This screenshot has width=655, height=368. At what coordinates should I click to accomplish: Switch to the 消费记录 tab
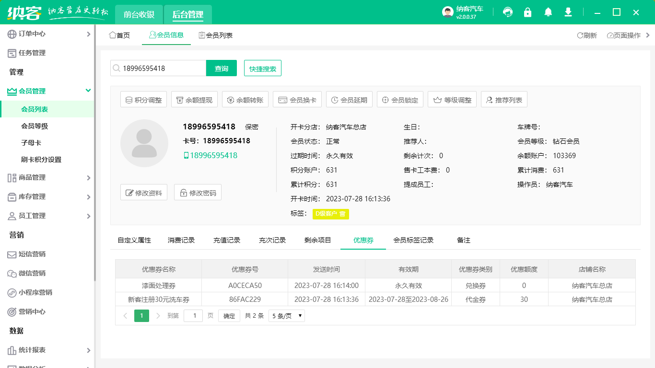(x=181, y=240)
